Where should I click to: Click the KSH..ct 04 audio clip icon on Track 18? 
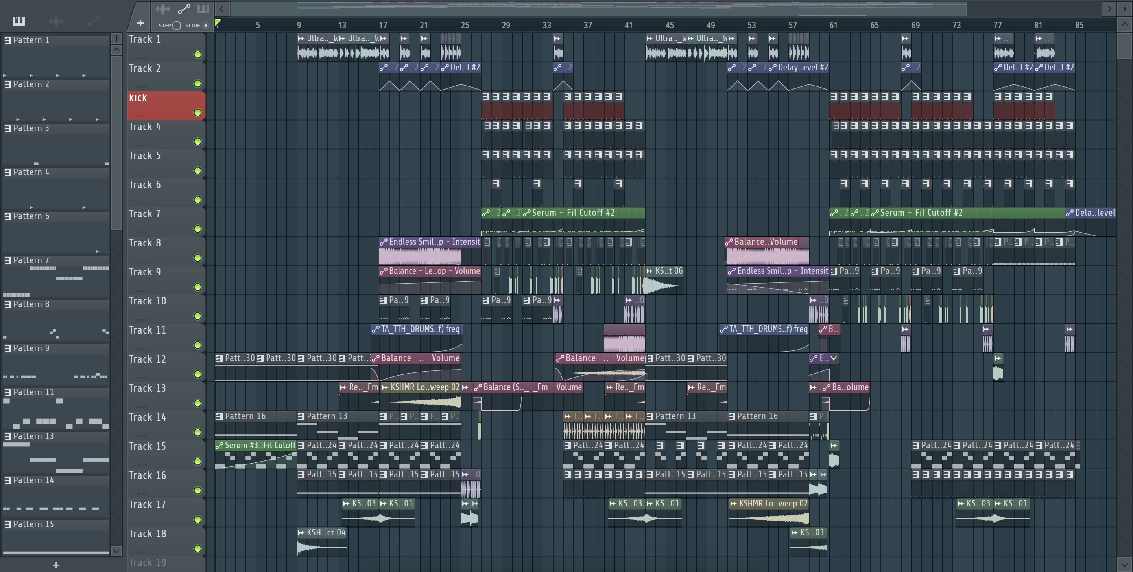click(x=301, y=532)
